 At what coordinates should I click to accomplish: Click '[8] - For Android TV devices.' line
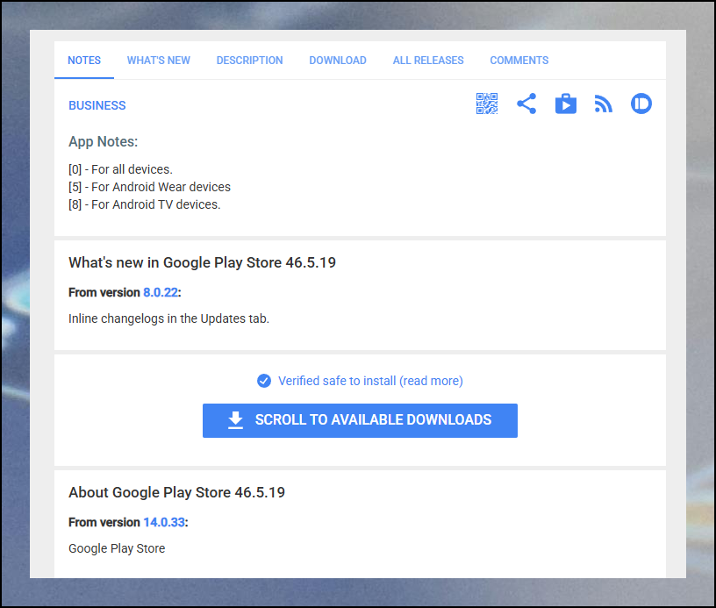click(144, 204)
